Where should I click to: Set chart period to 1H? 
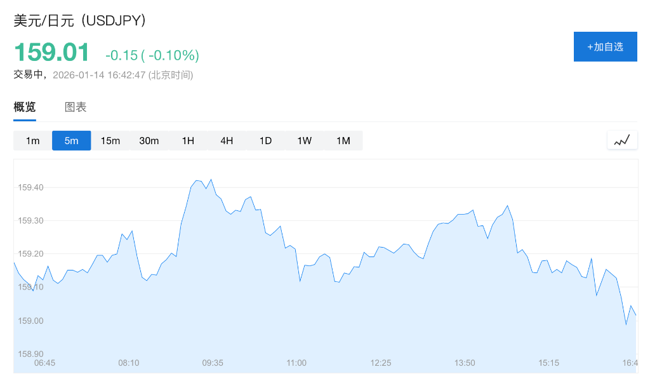coord(188,141)
